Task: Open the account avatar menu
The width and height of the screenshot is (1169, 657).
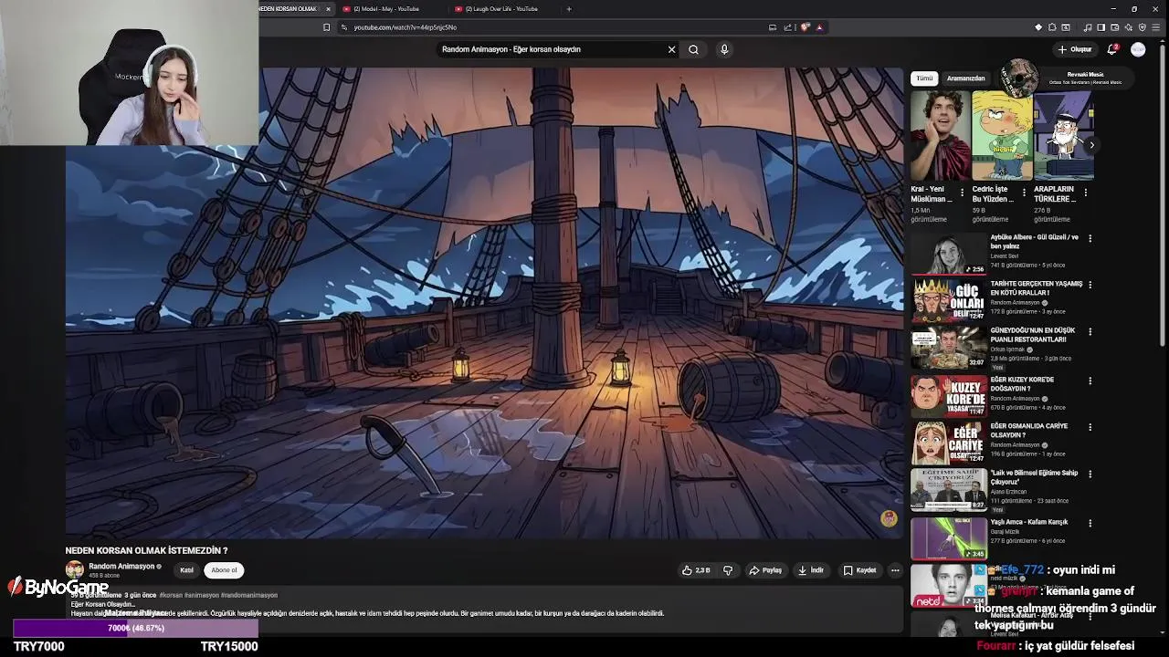Action: [1138, 49]
